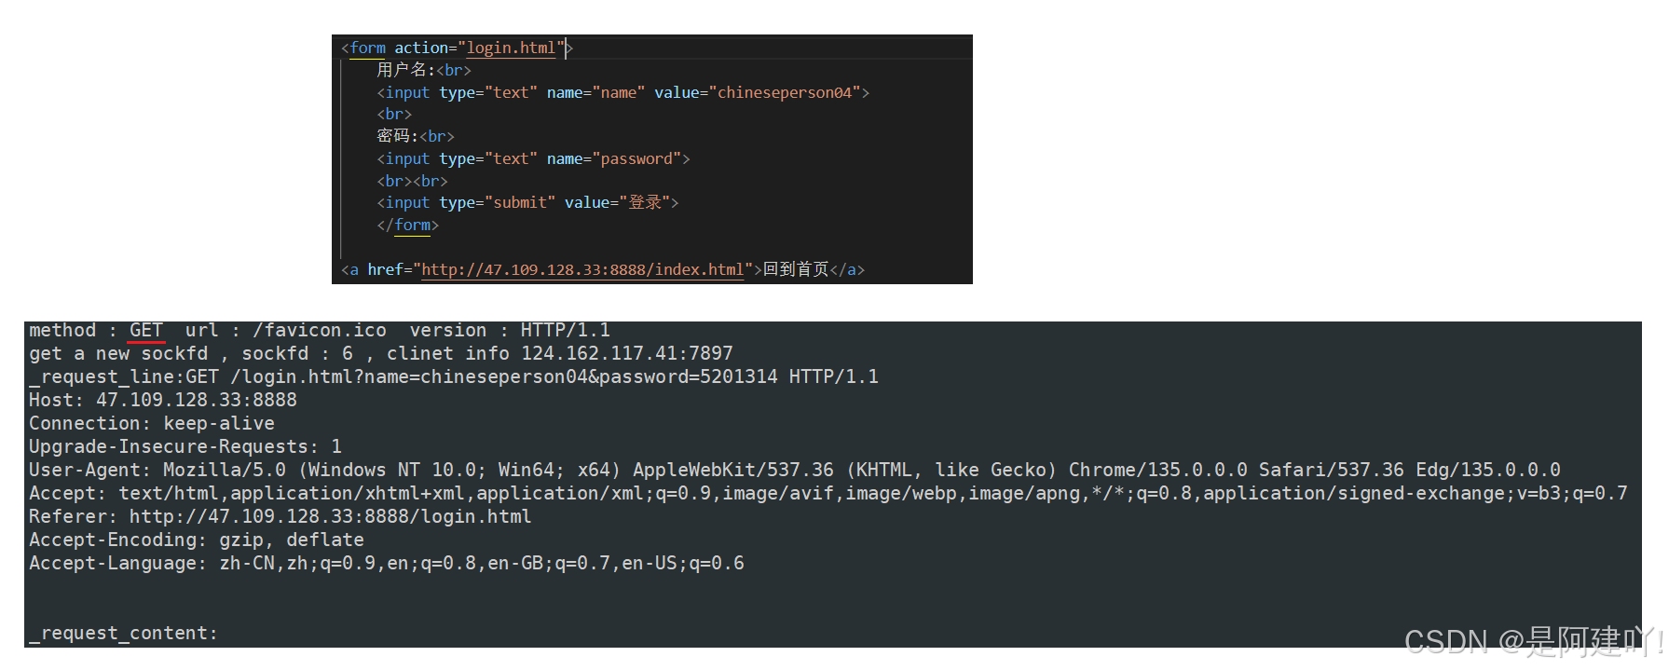The width and height of the screenshot is (1669, 670).
Task: Click the Host header value 47.109.128.33:8888
Action: coord(197,400)
